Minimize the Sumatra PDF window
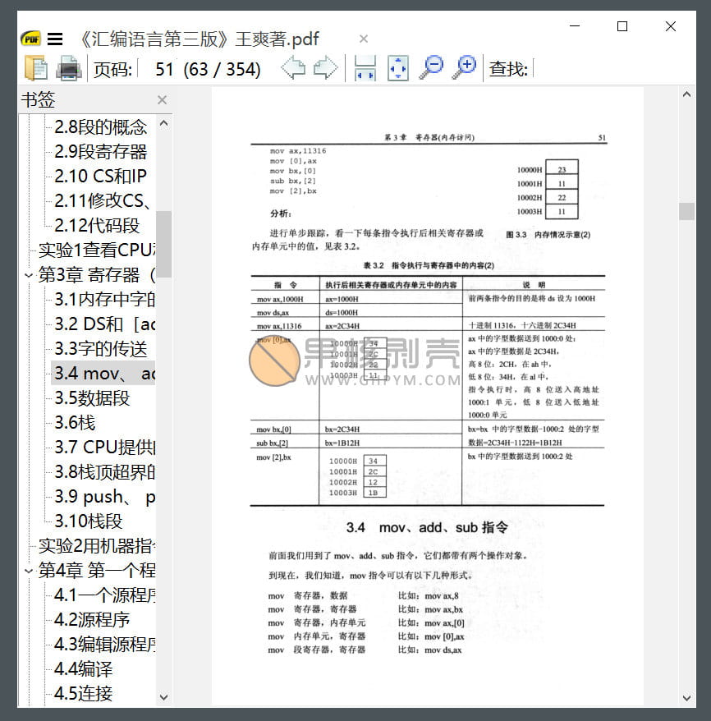Screen dimensions: 711x721 point(575,26)
